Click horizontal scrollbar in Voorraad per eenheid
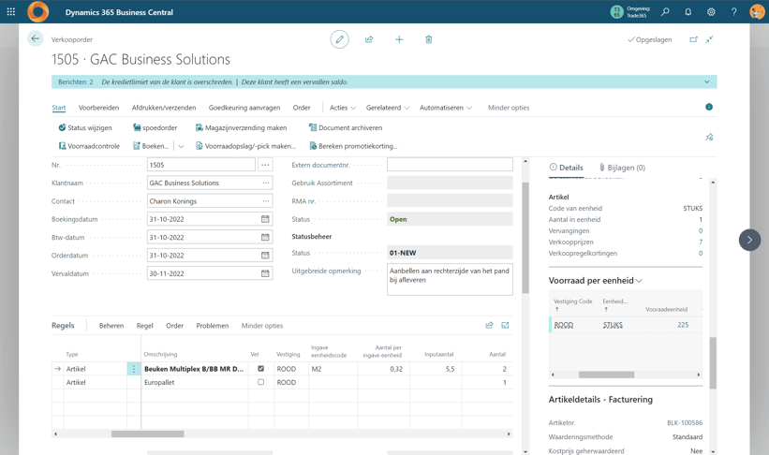The height and width of the screenshot is (455, 769). pyautogui.click(x=606, y=374)
